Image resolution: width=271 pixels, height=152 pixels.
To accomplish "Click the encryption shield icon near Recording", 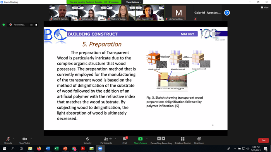I will point(3,25).
